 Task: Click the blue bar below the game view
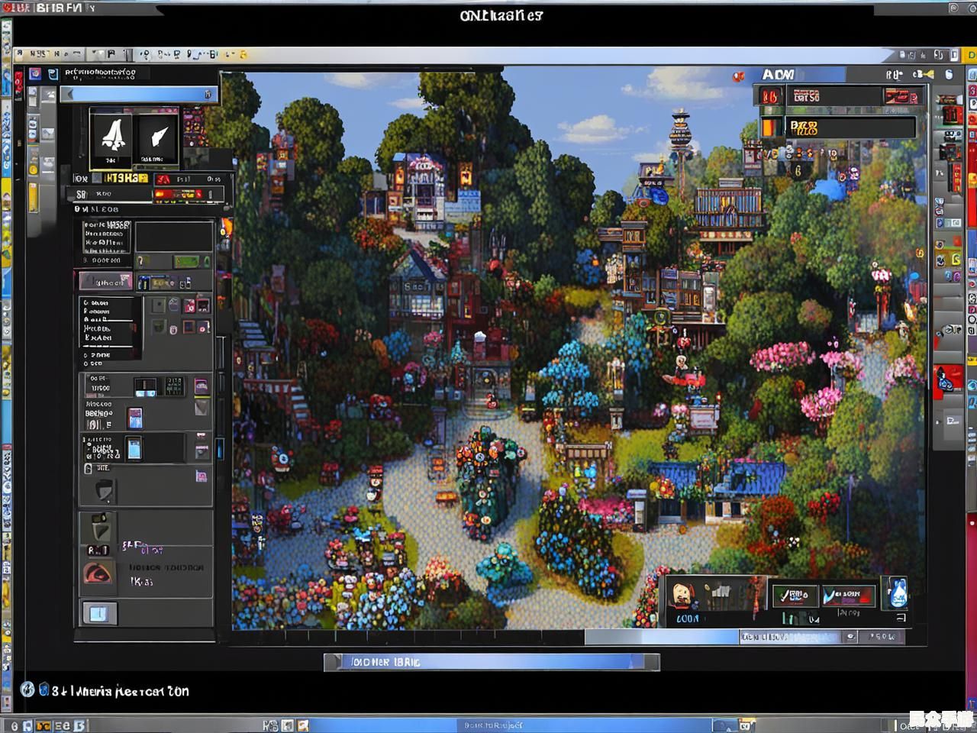[492, 662]
